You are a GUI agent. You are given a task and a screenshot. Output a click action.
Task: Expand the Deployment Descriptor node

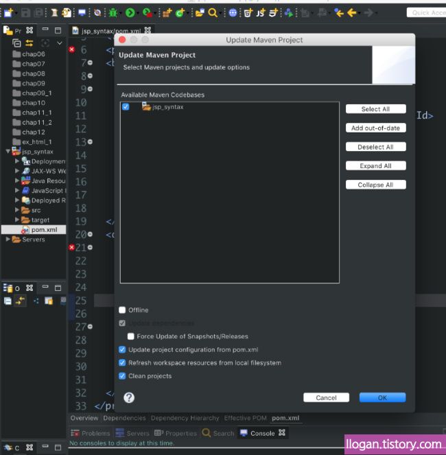[x=17, y=161]
